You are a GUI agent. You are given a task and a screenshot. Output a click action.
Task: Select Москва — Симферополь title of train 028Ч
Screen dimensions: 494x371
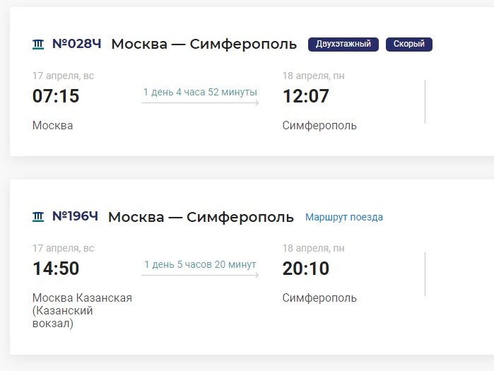click(204, 44)
